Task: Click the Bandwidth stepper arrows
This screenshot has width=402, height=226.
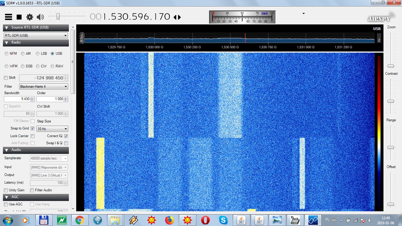Action: 33,99
